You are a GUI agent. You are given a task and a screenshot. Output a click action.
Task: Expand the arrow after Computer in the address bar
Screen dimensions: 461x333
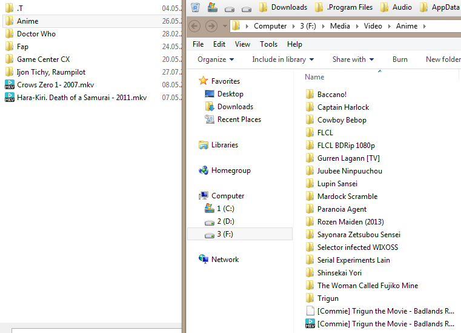293,26
